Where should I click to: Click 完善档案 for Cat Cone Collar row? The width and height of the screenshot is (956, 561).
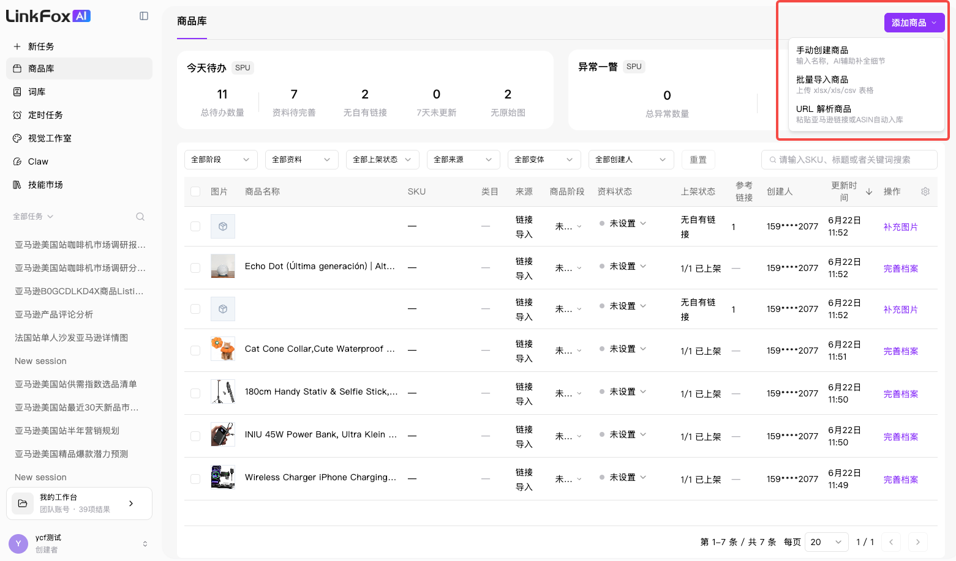click(901, 351)
